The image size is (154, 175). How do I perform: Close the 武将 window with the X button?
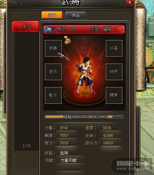point(130,2)
